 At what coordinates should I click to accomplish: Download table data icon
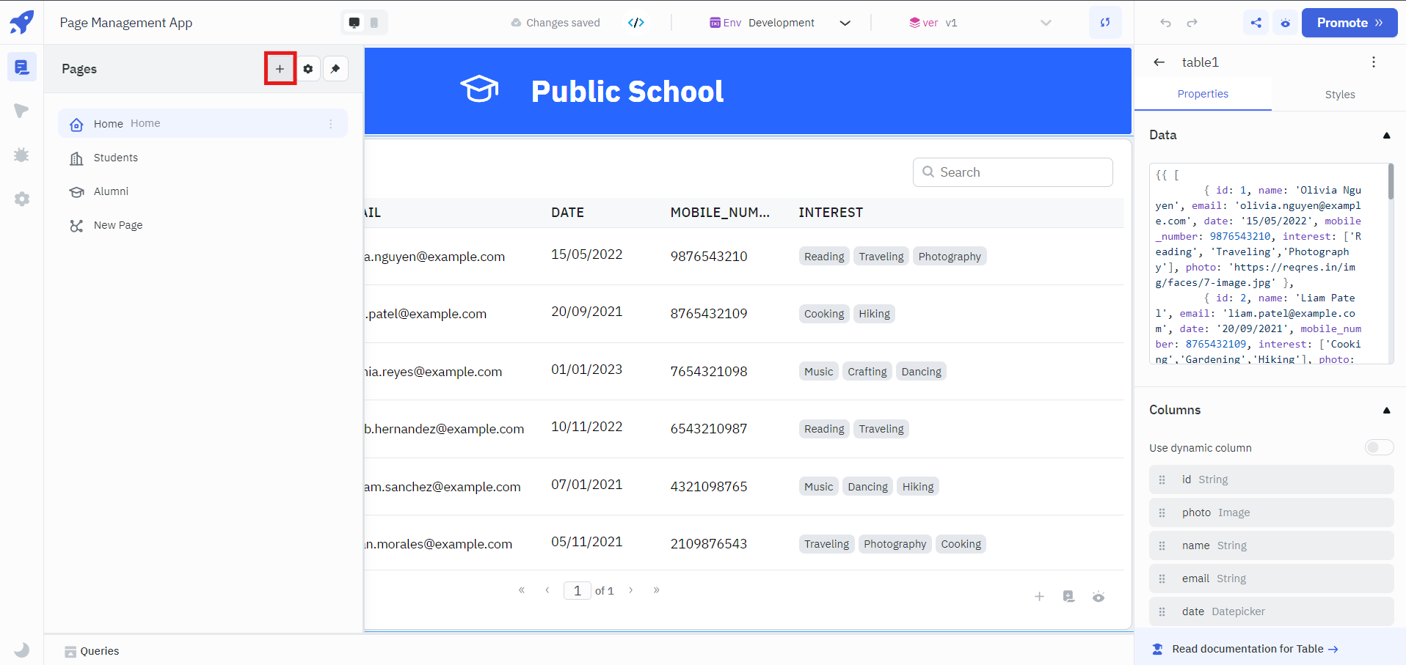click(x=1068, y=597)
